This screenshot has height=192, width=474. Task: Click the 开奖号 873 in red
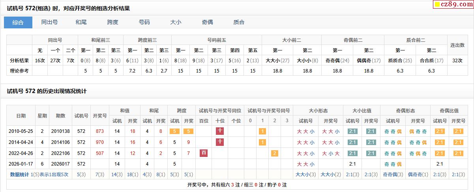coord(99,131)
